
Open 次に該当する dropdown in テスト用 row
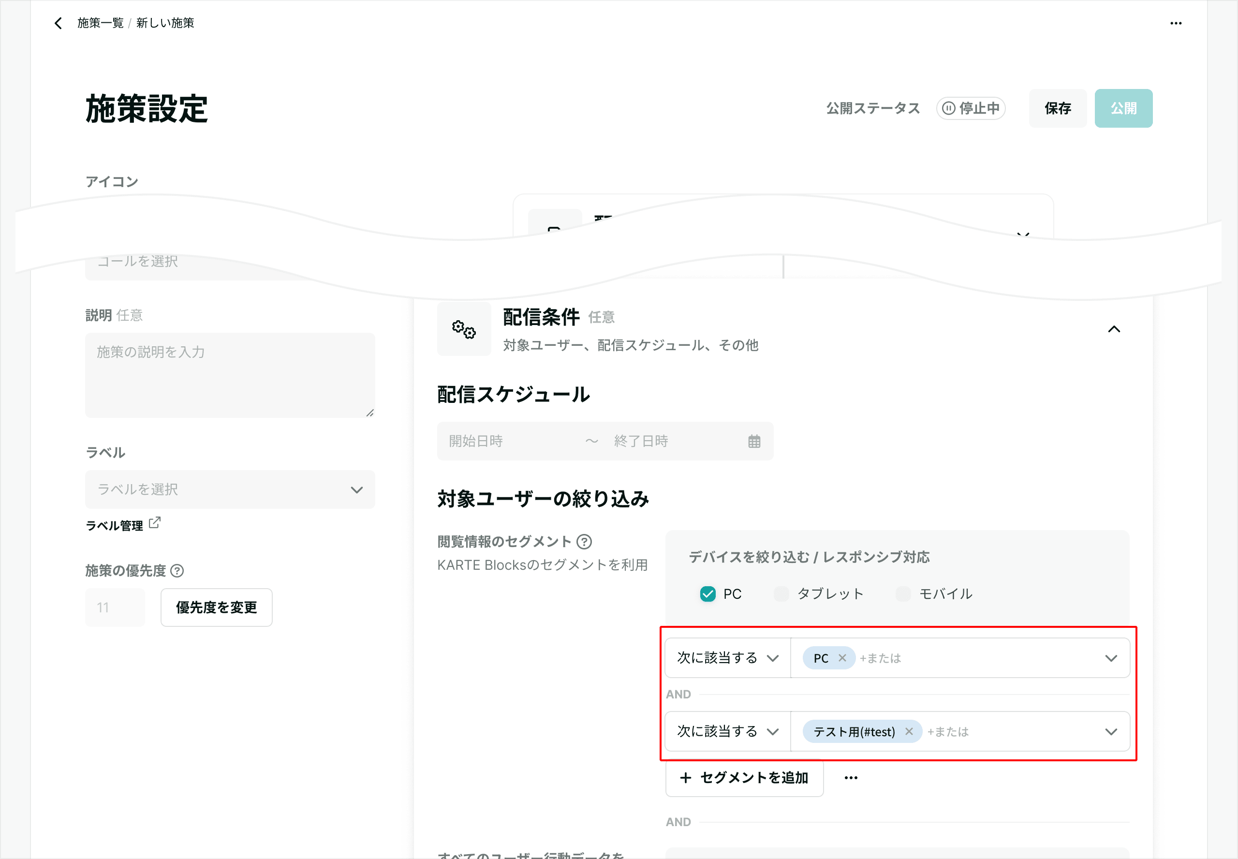(727, 731)
